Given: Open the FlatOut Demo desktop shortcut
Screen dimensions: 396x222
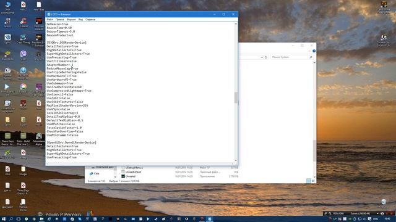Looking at the screenshot, I should pos(24,205).
